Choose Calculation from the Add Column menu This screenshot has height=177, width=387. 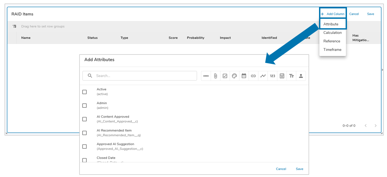pyautogui.click(x=332, y=33)
